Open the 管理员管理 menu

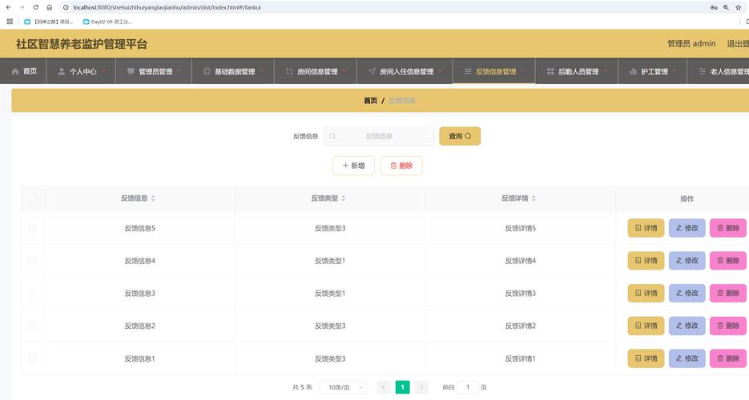154,71
